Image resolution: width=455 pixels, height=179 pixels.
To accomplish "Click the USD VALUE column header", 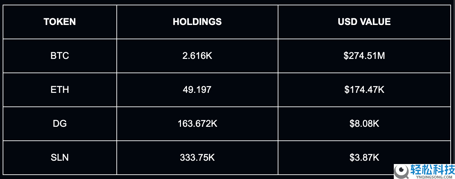I will 364,22.
